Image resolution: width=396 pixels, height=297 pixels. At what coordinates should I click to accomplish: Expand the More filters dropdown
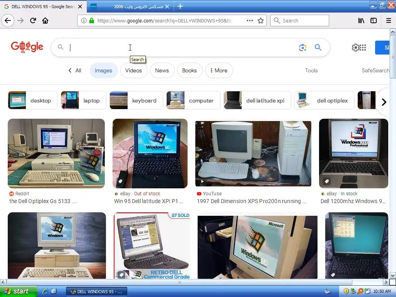[219, 70]
